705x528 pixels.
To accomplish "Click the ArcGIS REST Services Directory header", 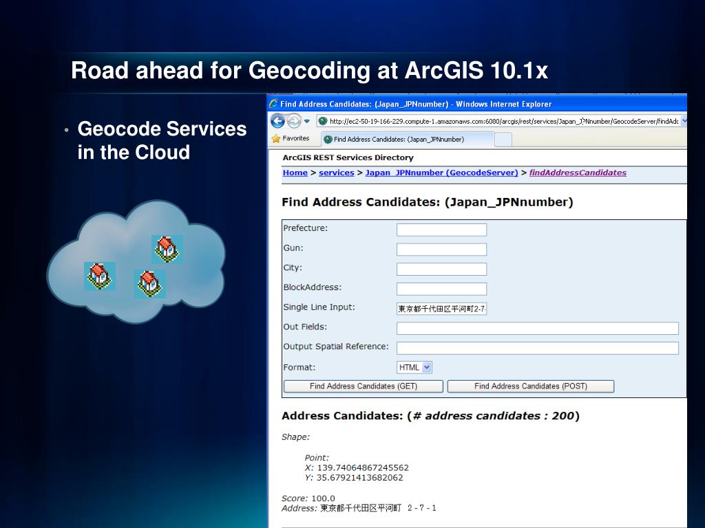I will coord(348,157).
